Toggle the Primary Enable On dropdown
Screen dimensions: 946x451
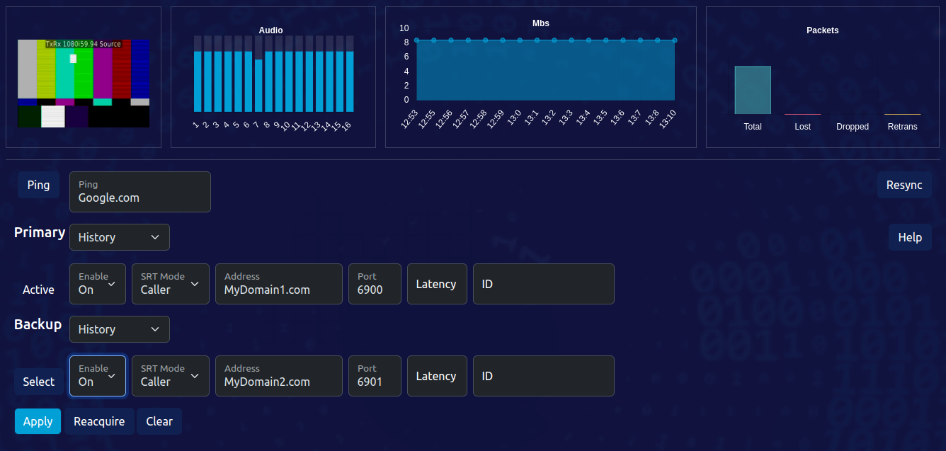pyautogui.click(x=98, y=284)
